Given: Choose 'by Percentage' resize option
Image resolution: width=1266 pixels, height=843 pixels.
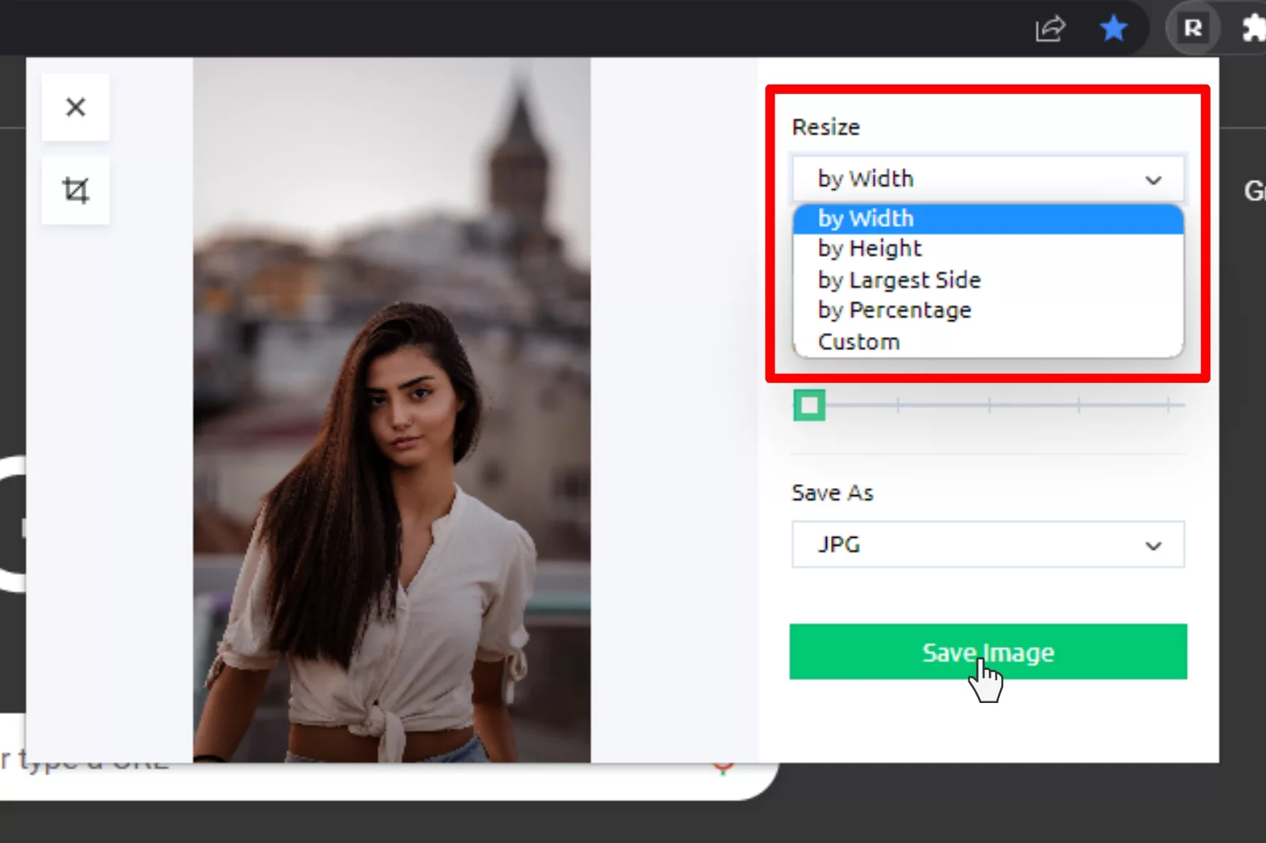Looking at the screenshot, I should 988,310.
